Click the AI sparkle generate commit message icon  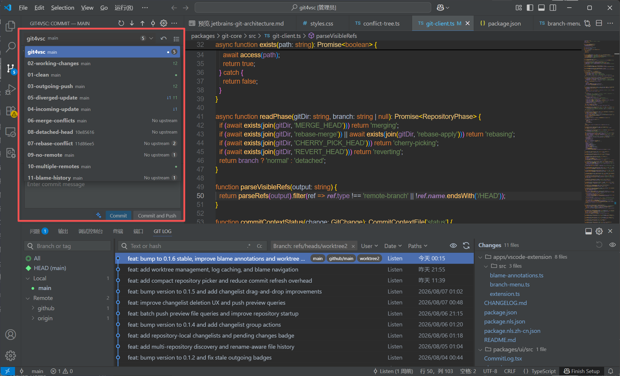(x=99, y=215)
